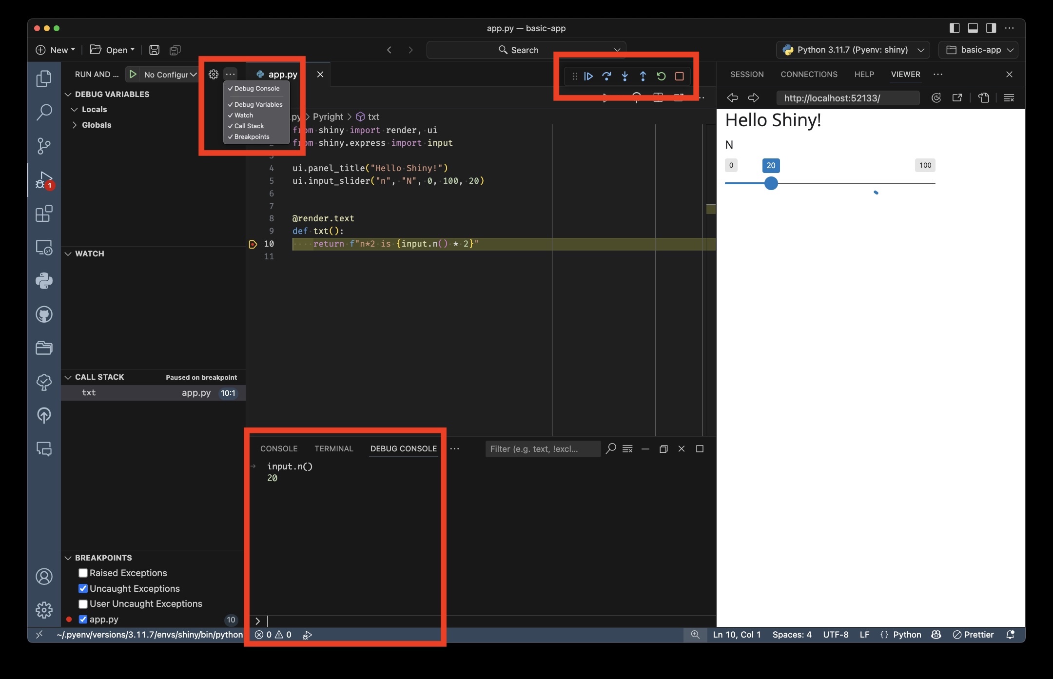
Task: Switch to the Console panel tab
Action: [279, 449]
